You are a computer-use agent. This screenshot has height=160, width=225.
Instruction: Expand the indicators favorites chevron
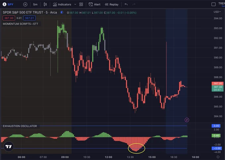coord(75,4)
